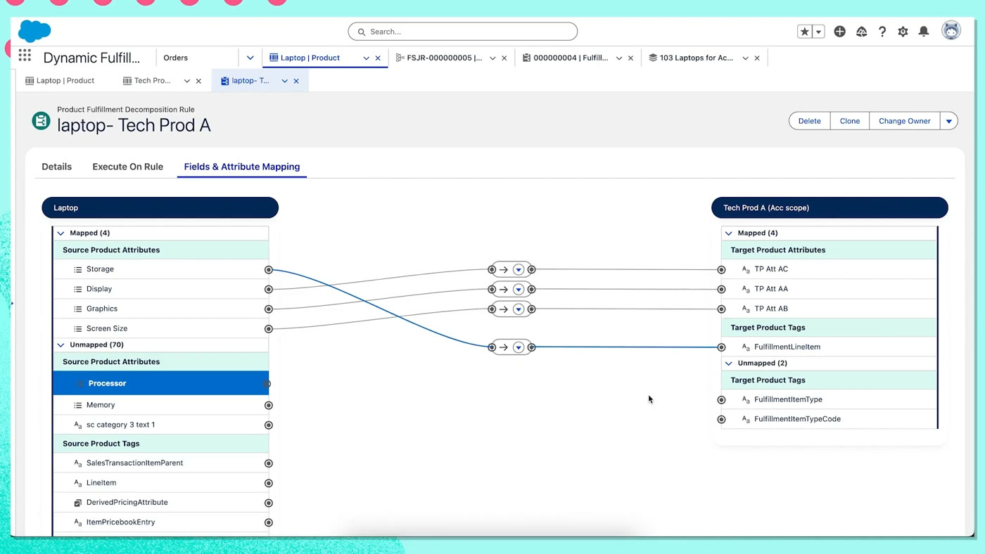Close the laptop- T... subtab
The width and height of the screenshot is (985, 554).
click(296, 81)
